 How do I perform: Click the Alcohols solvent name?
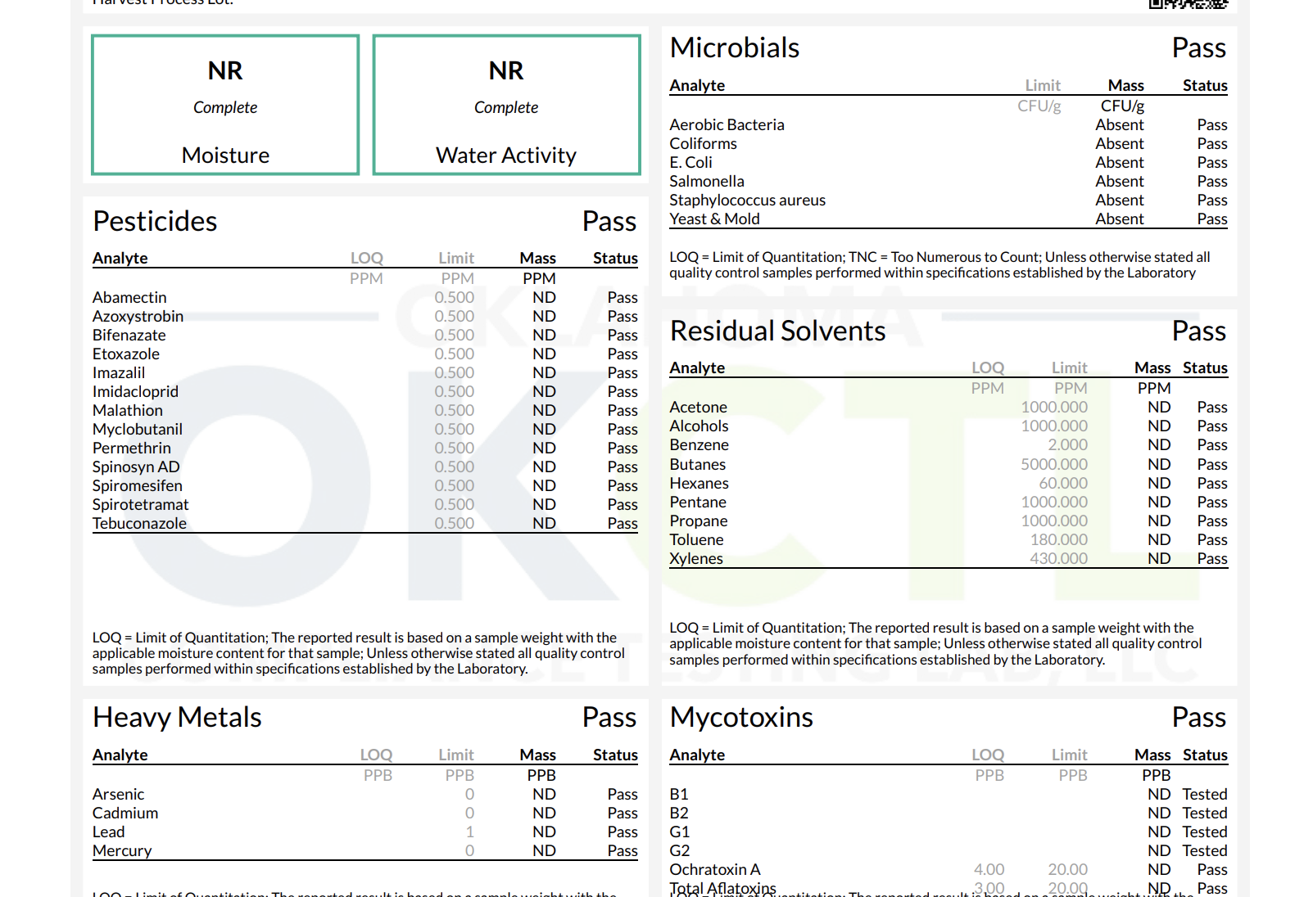point(699,426)
